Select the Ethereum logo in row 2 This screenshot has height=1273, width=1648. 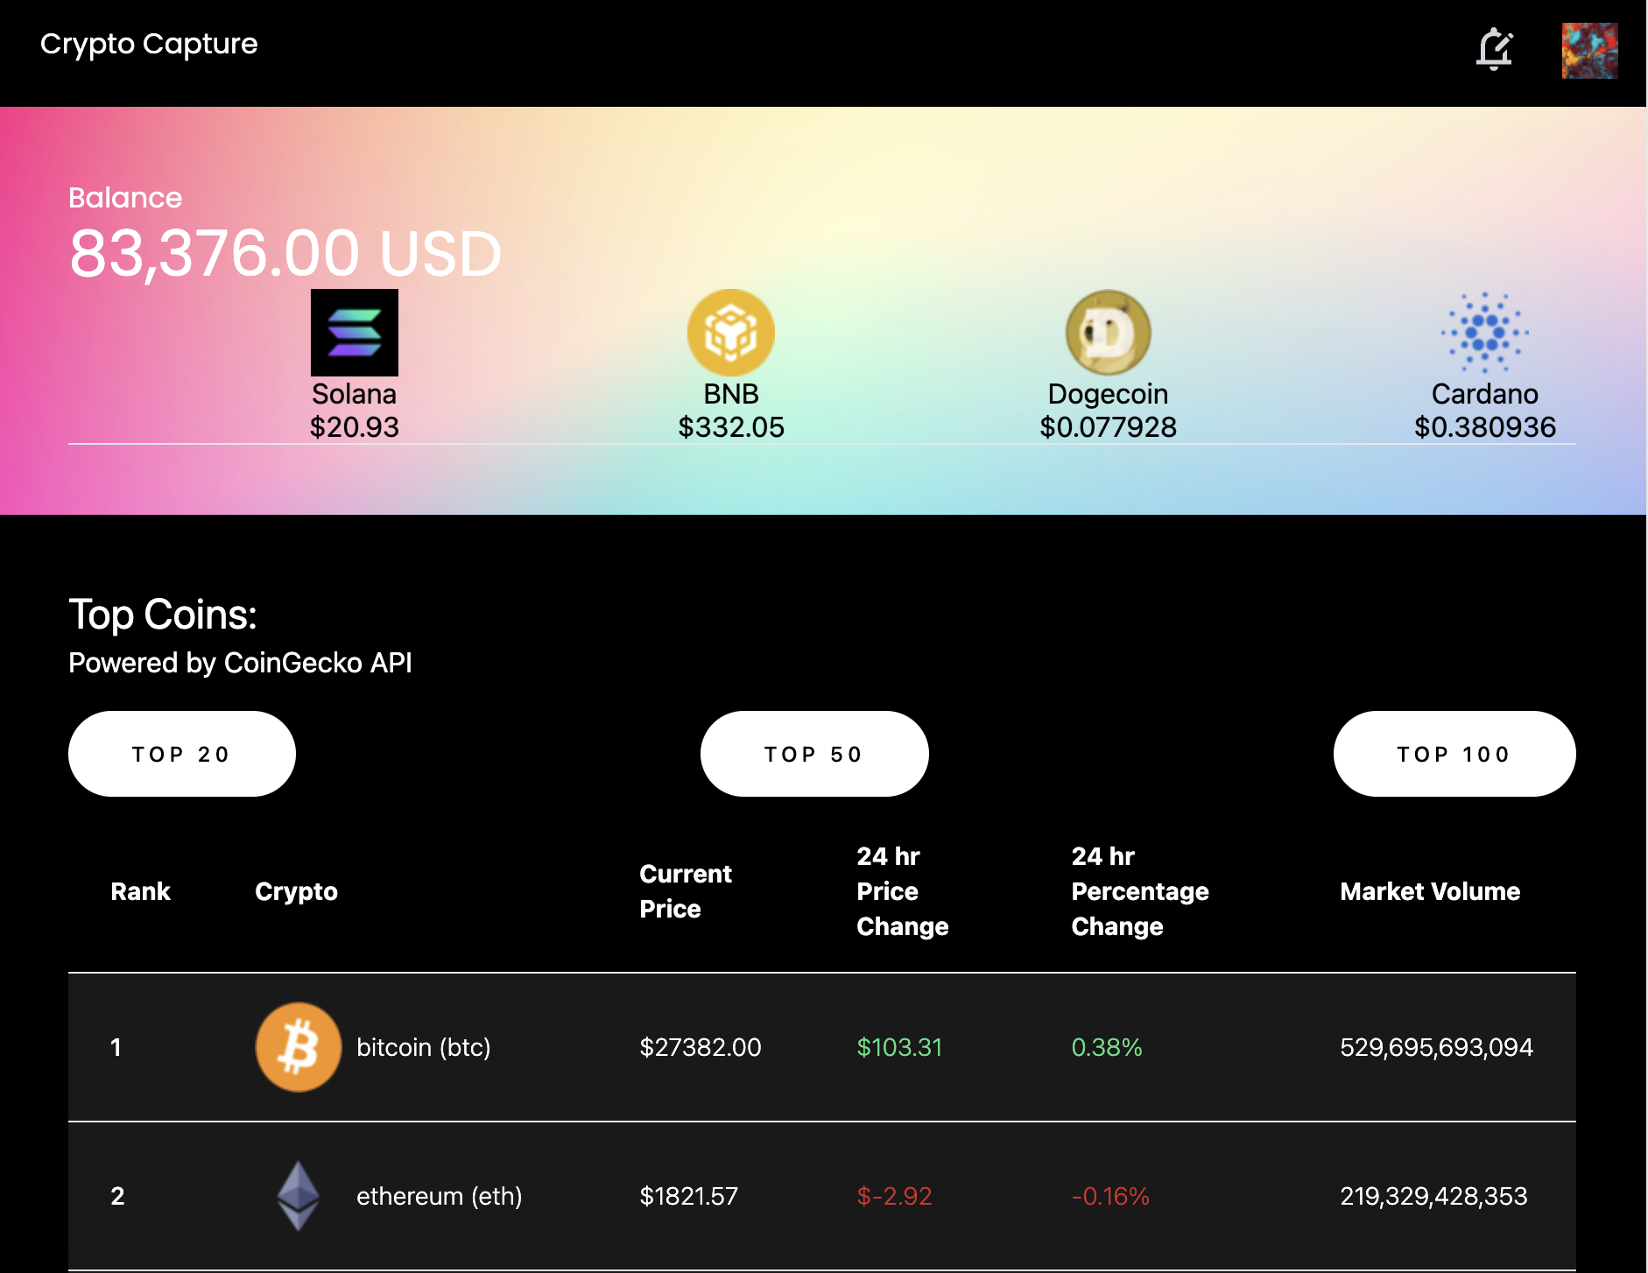click(297, 1195)
